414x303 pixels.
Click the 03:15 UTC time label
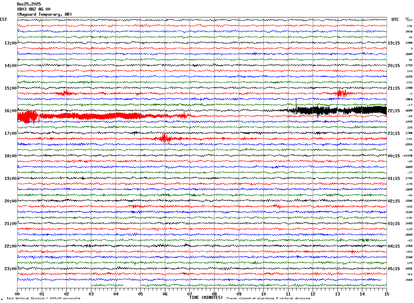[394, 224]
